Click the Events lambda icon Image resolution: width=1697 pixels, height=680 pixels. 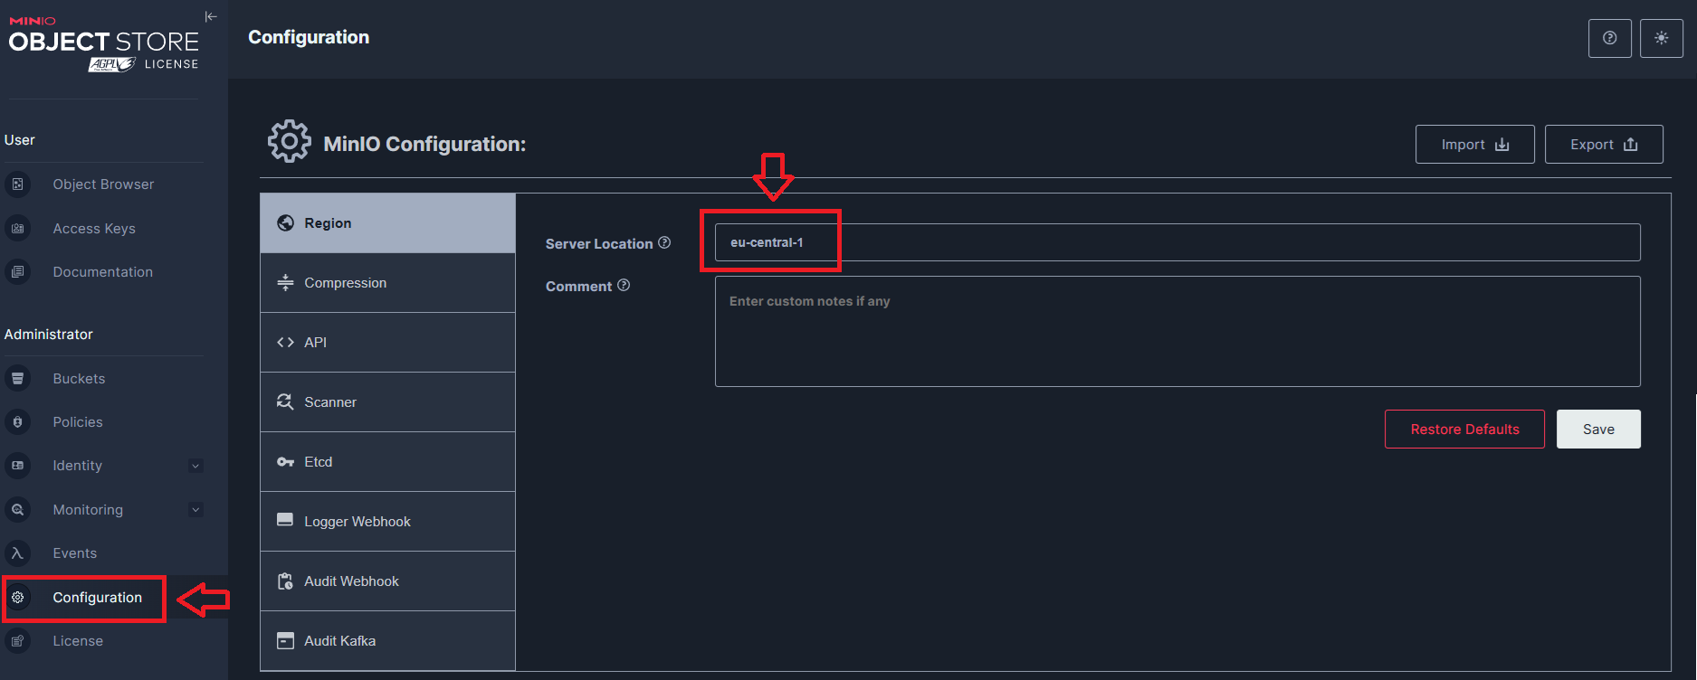point(17,553)
